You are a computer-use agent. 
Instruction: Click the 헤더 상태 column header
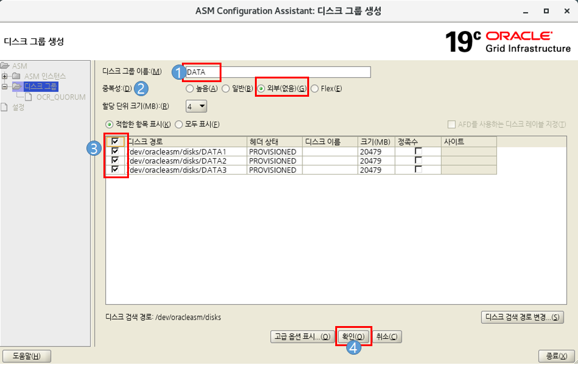(x=274, y=142)
